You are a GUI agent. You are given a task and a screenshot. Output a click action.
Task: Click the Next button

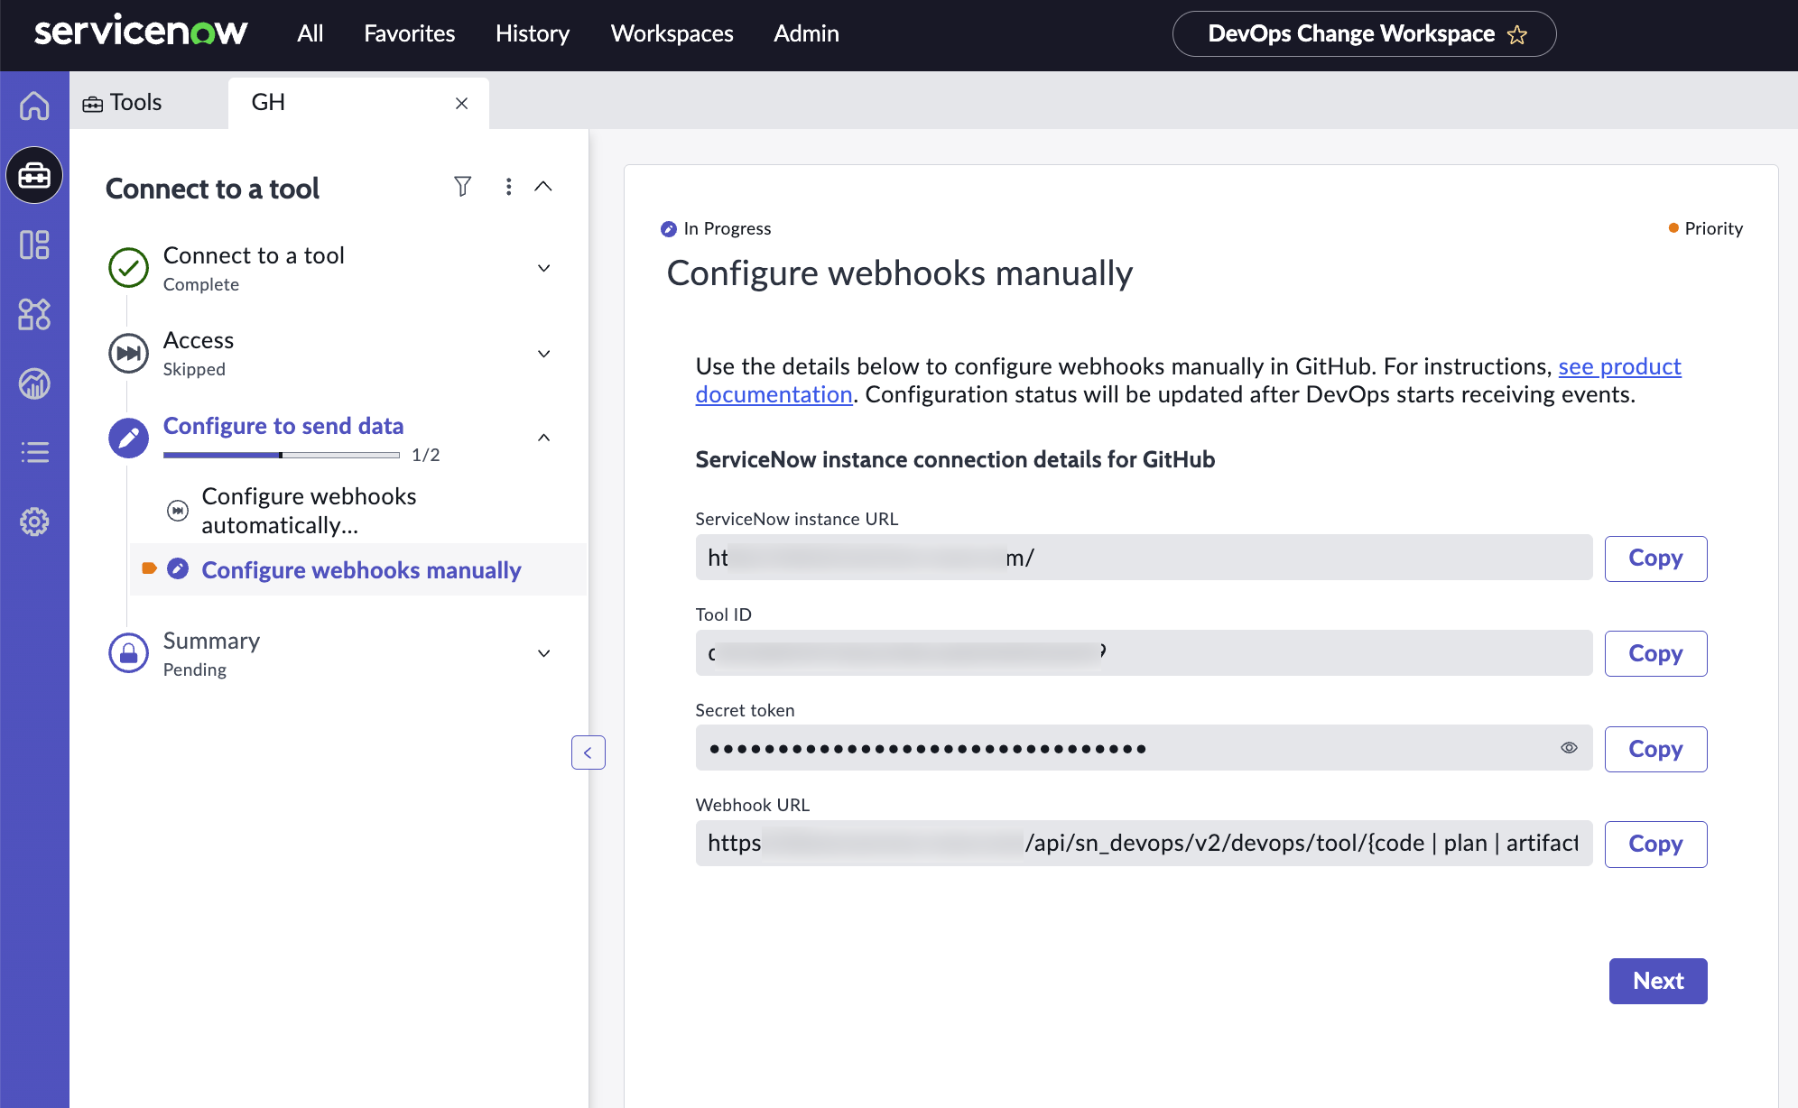click(1658, 981)
